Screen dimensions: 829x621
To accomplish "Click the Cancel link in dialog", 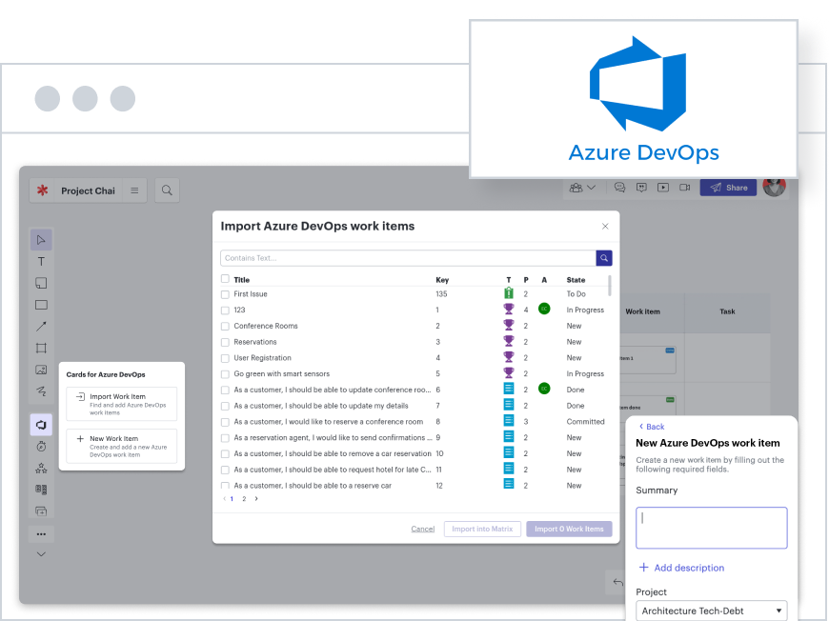I will pyautogui.click(x=422, y=529).
